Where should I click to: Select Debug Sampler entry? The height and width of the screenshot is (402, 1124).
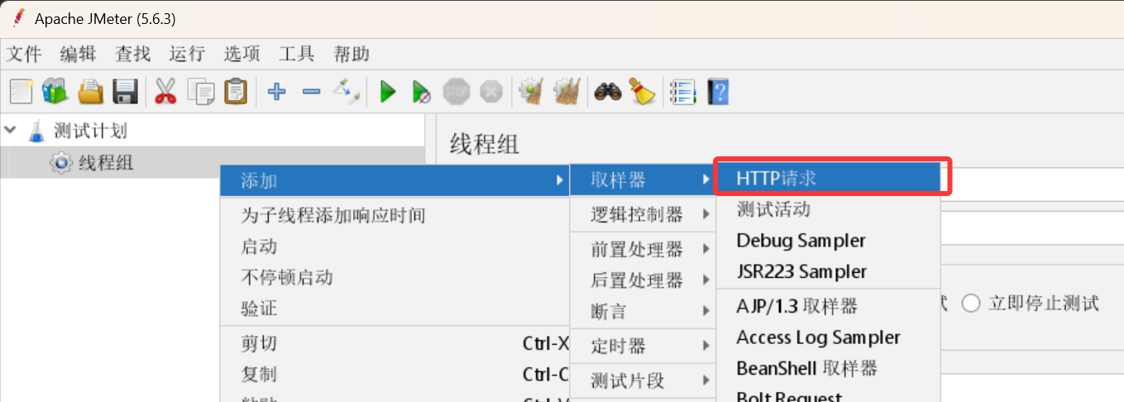(829, 241)
